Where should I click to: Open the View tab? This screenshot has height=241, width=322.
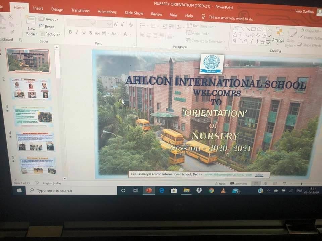coord(174,15)
